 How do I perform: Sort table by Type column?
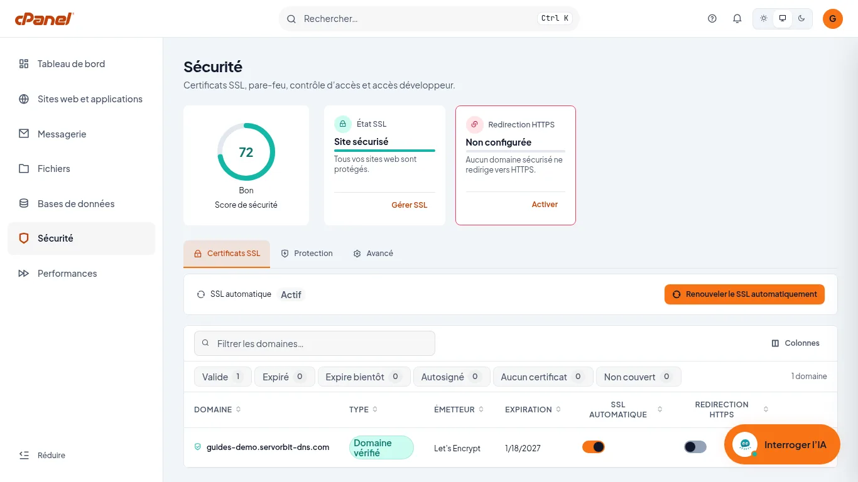coord(363,410)
